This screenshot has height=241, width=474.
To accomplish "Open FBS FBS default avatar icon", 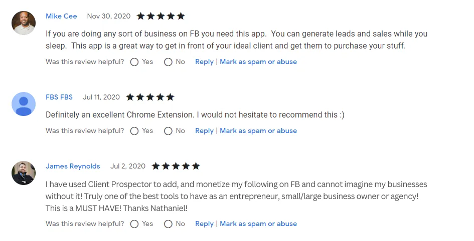I will click(24, 104).
